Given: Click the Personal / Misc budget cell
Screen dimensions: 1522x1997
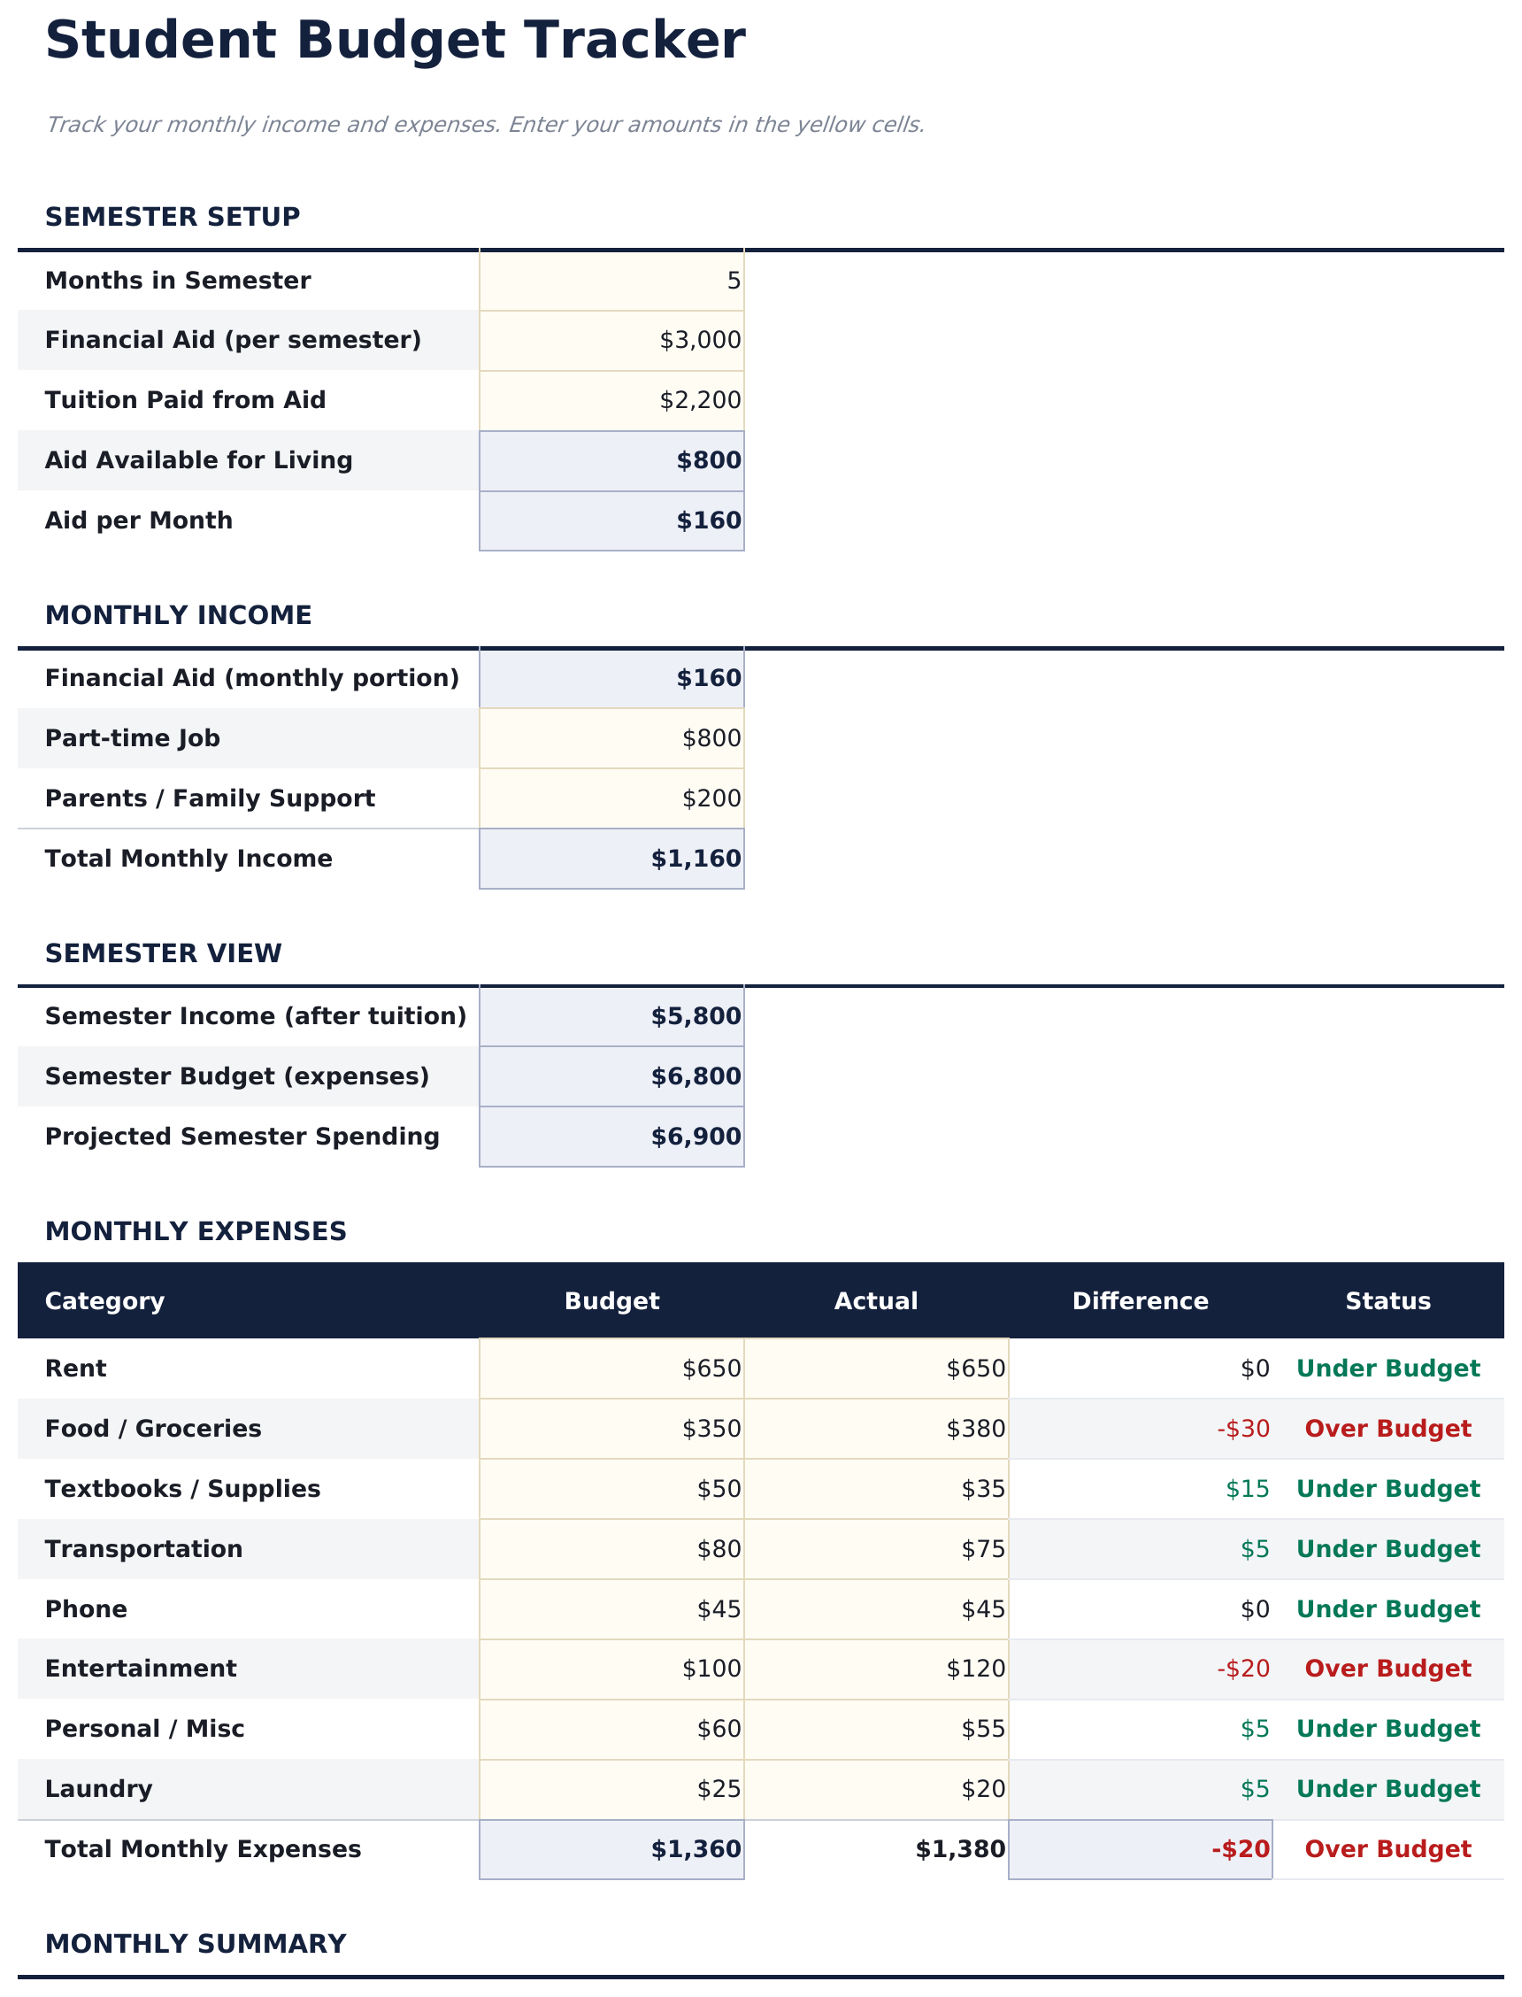Looking at the screenshot, I should point(611,1729).
